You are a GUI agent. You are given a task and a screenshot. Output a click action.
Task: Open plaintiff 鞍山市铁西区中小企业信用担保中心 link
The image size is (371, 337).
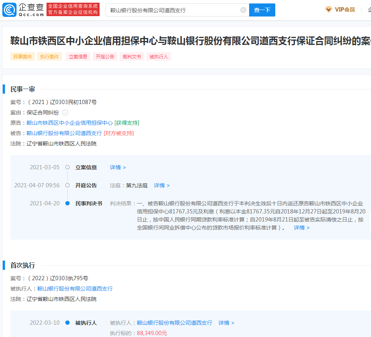point(70,123)
